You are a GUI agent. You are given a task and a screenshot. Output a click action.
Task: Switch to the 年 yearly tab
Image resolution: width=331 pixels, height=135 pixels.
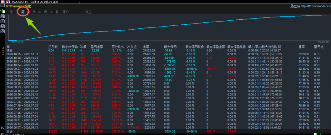click(x=40, y=12)
